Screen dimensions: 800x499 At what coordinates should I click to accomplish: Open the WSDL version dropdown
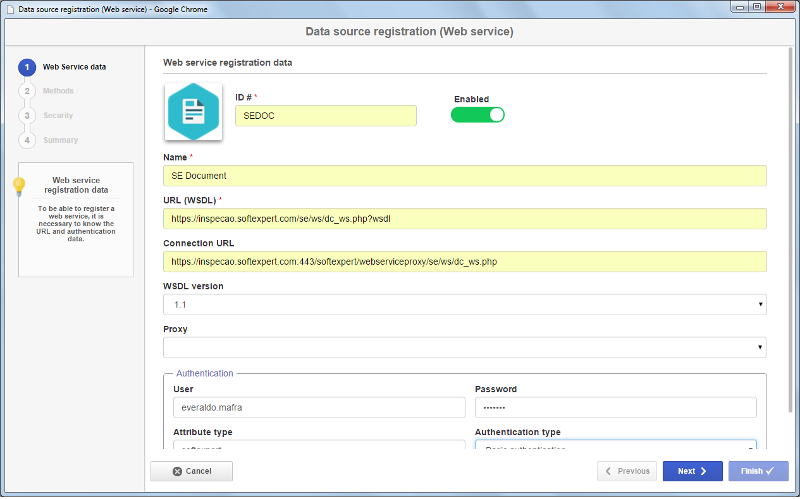(x=465, y=304)
